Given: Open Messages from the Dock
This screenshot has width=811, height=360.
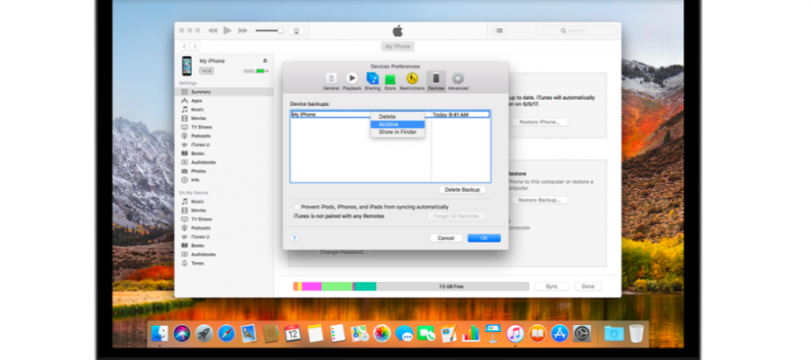Looking at the screenshot, I should point(404,334).
